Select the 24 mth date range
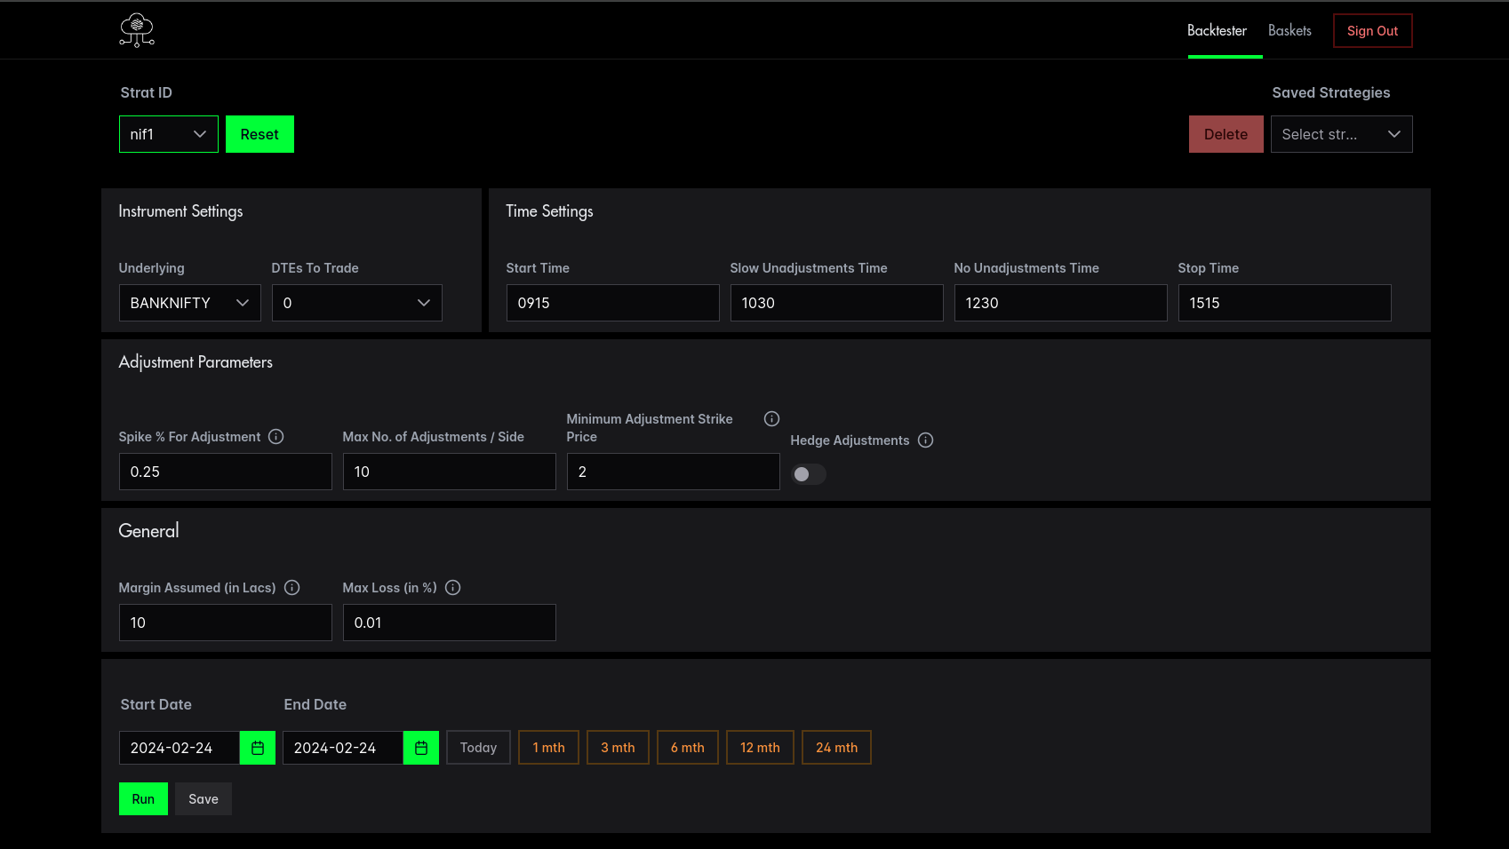The image size is (1509, 849). pyautogui.click(x=836, y=748)
